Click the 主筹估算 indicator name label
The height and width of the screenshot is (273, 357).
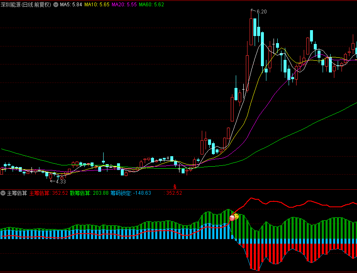click(x=17, y=193)
